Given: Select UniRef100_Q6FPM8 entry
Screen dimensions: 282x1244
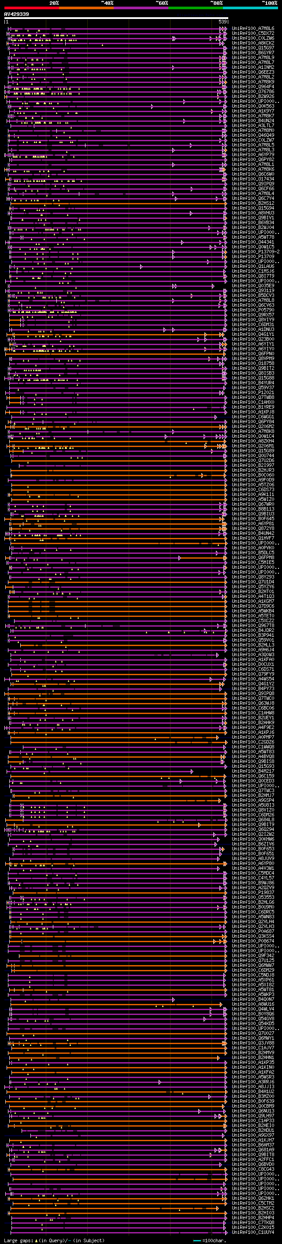Looking at the screenshot, I should [253, 557].
